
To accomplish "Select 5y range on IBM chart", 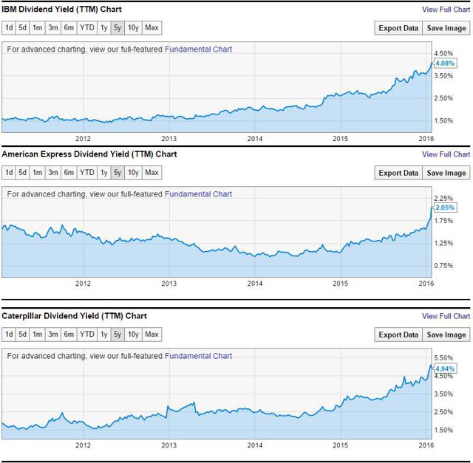I will tap(118, 28).
